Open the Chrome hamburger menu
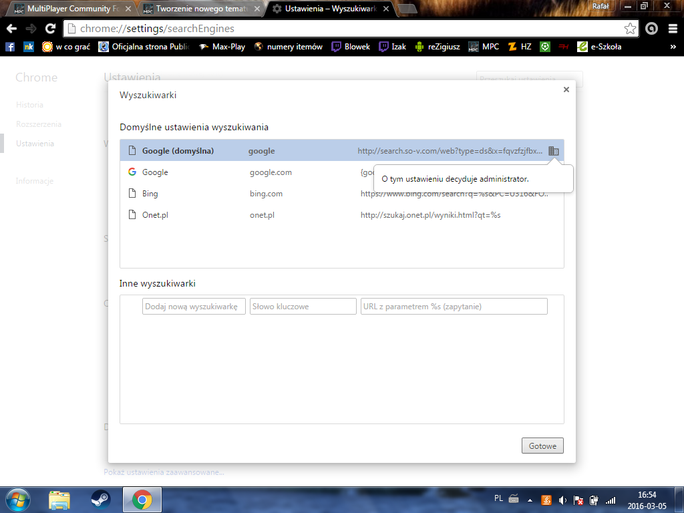The image size is (684, 513). click(673, 29)
